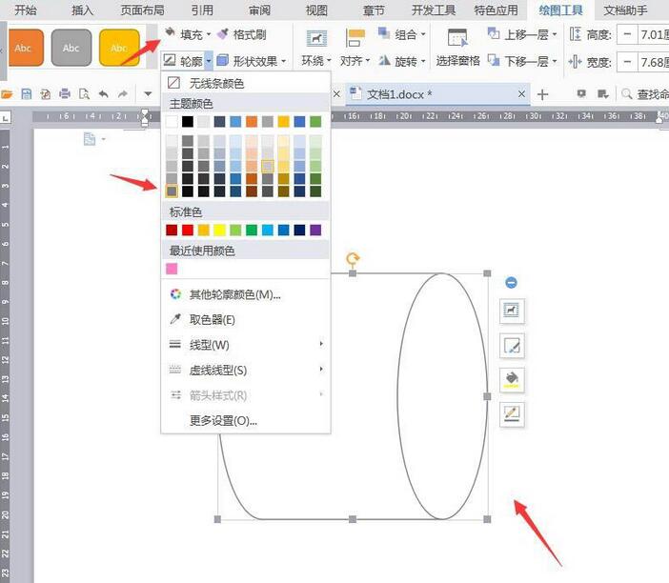Click the floating layout options icon

click(x=512, y=311)
